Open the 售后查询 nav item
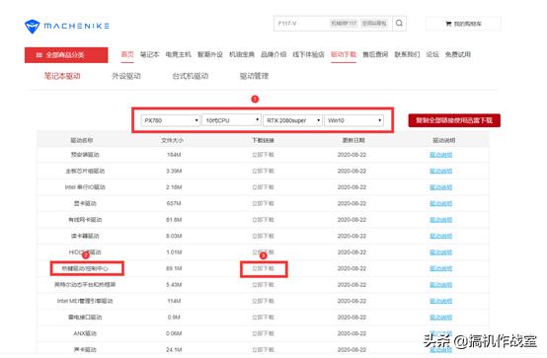 tap(375, 54)
